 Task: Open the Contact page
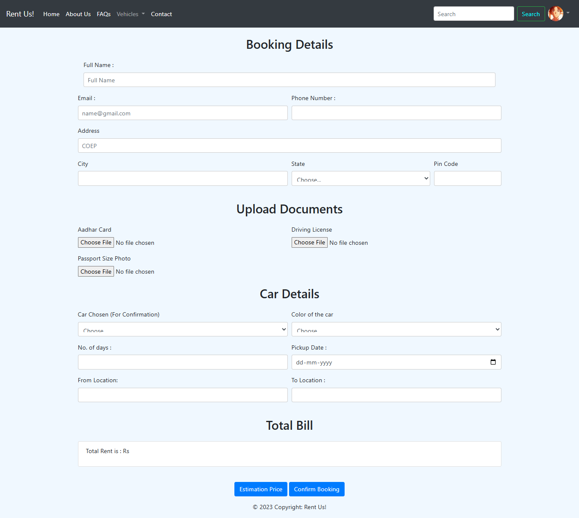161,14
